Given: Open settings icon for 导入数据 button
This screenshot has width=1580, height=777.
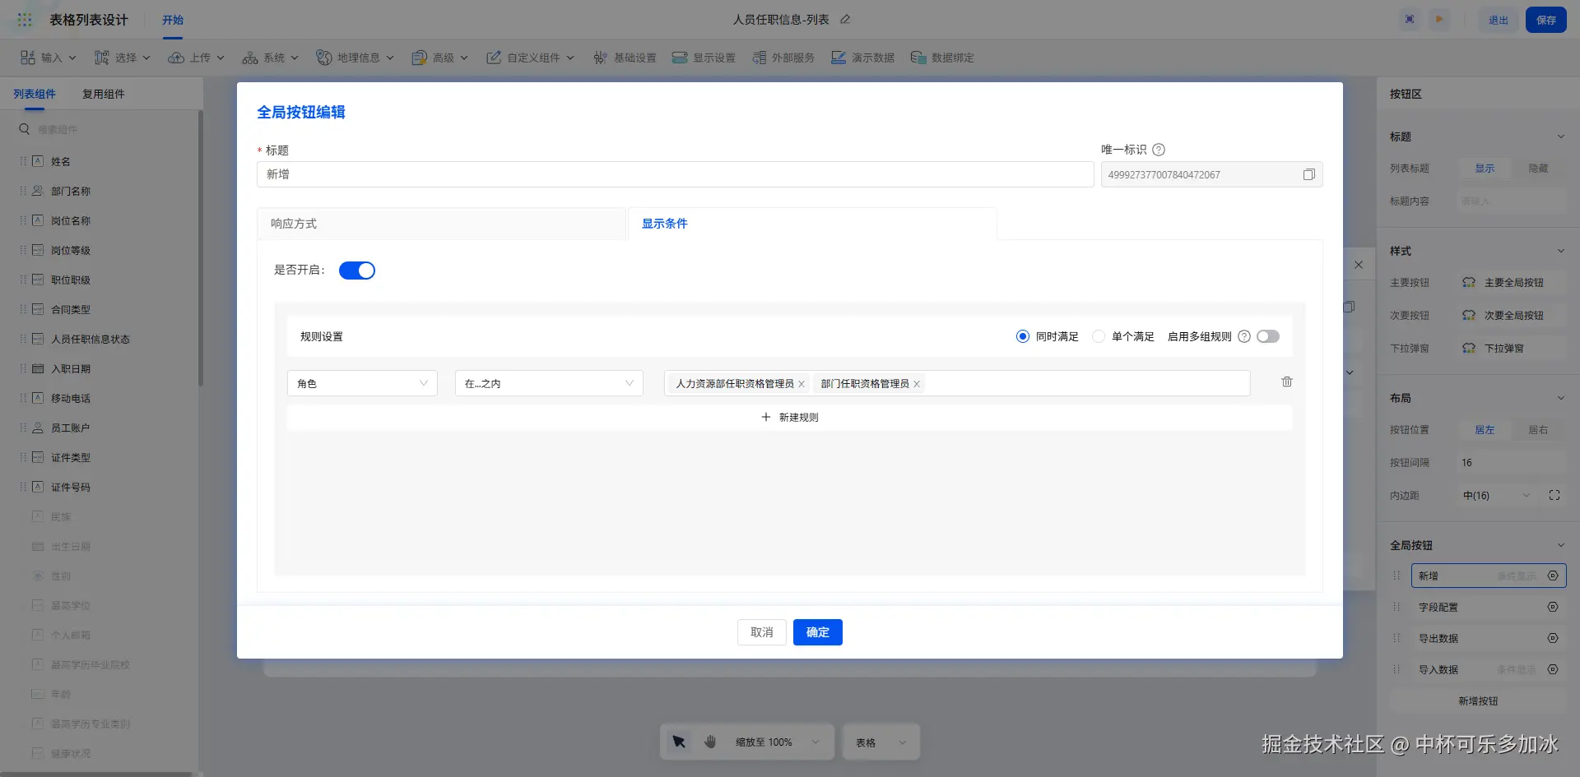Looking at the screenshot, I should pos(1553,669).
